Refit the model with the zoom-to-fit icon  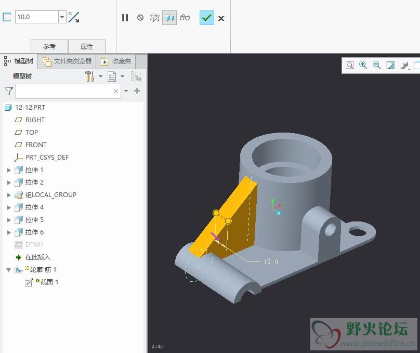tap(350, 65)
